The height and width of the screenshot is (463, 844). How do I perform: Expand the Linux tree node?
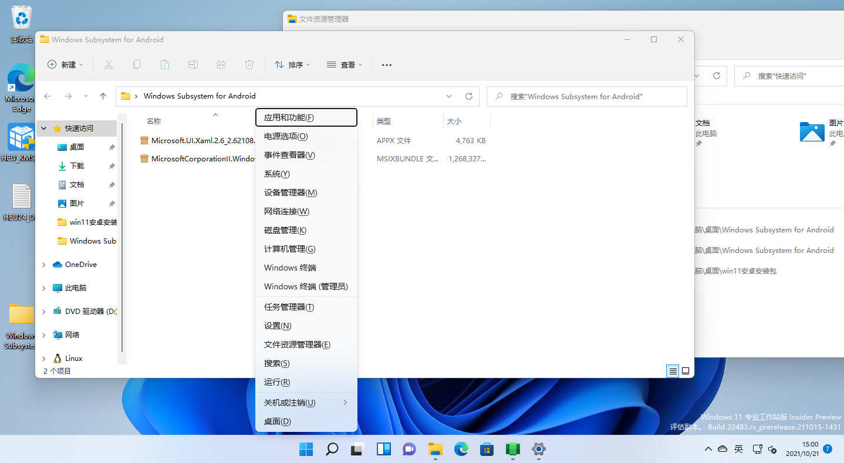(43, 359)
